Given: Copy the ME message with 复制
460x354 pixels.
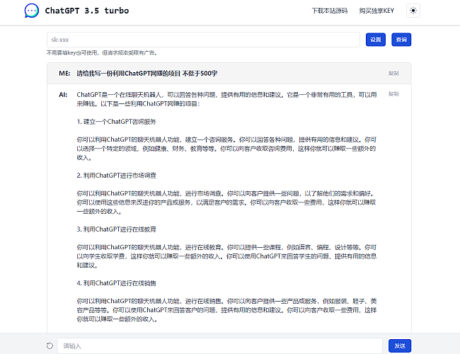Looking at the screenshot, I should 393,73.
